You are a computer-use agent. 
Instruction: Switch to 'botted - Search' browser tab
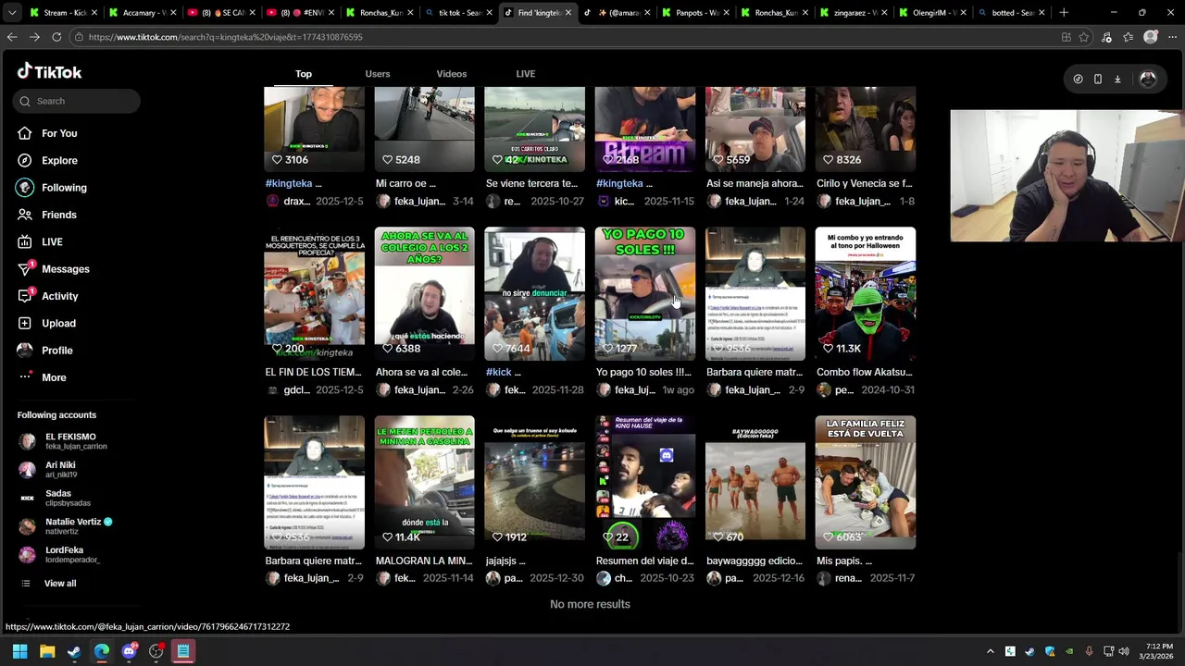[x=1012, y=13]
